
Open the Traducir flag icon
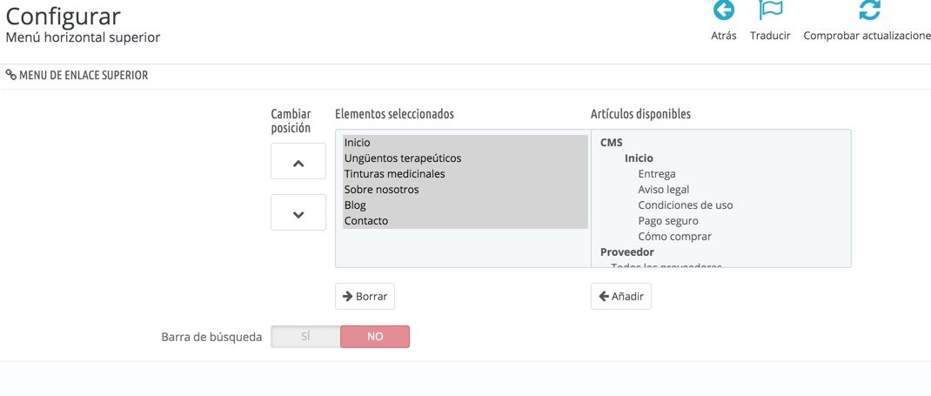click(770, 10)
